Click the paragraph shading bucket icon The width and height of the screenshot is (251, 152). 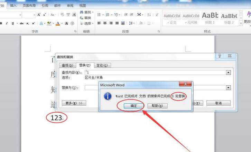(141, 23)
